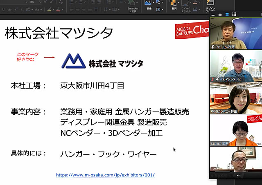Toggle superscript formatting
The width and height of the screenshot is (262, 185).
click(x=16, y=9)
